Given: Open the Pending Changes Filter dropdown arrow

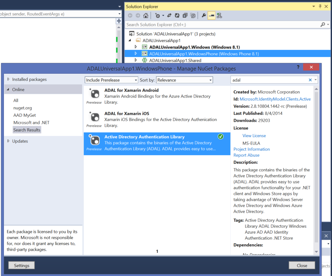Looking at the screenshot, I should click(163, 15).
